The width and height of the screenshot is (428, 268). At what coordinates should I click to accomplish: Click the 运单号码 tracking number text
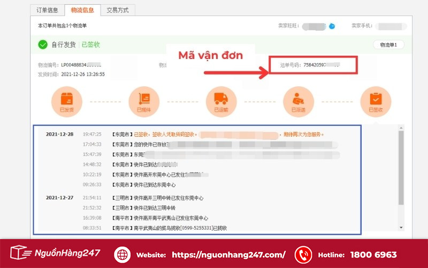click(310, 65)
